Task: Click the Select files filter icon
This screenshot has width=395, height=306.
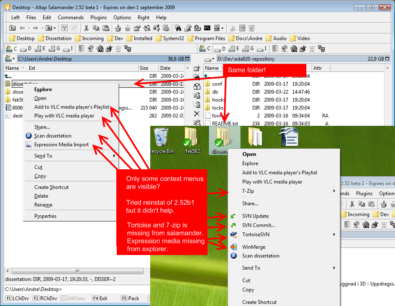Action: [65, 28]
